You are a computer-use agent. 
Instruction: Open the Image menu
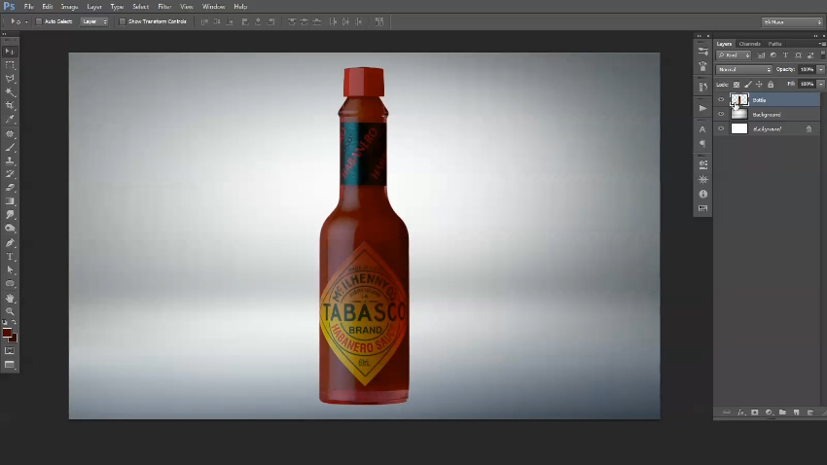point(69,7)
